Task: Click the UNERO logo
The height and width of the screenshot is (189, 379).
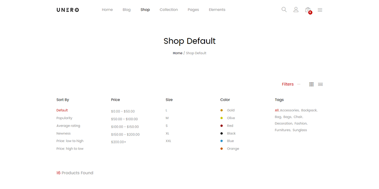Action: 68,10
